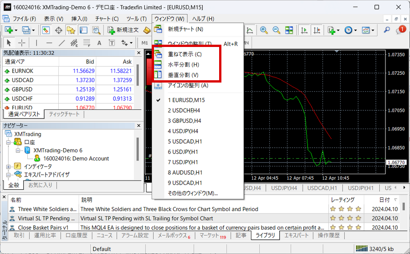Viewport: 410px width, 254px height.
Task: Select the equidistant channel tool
Action: [74, 42]
